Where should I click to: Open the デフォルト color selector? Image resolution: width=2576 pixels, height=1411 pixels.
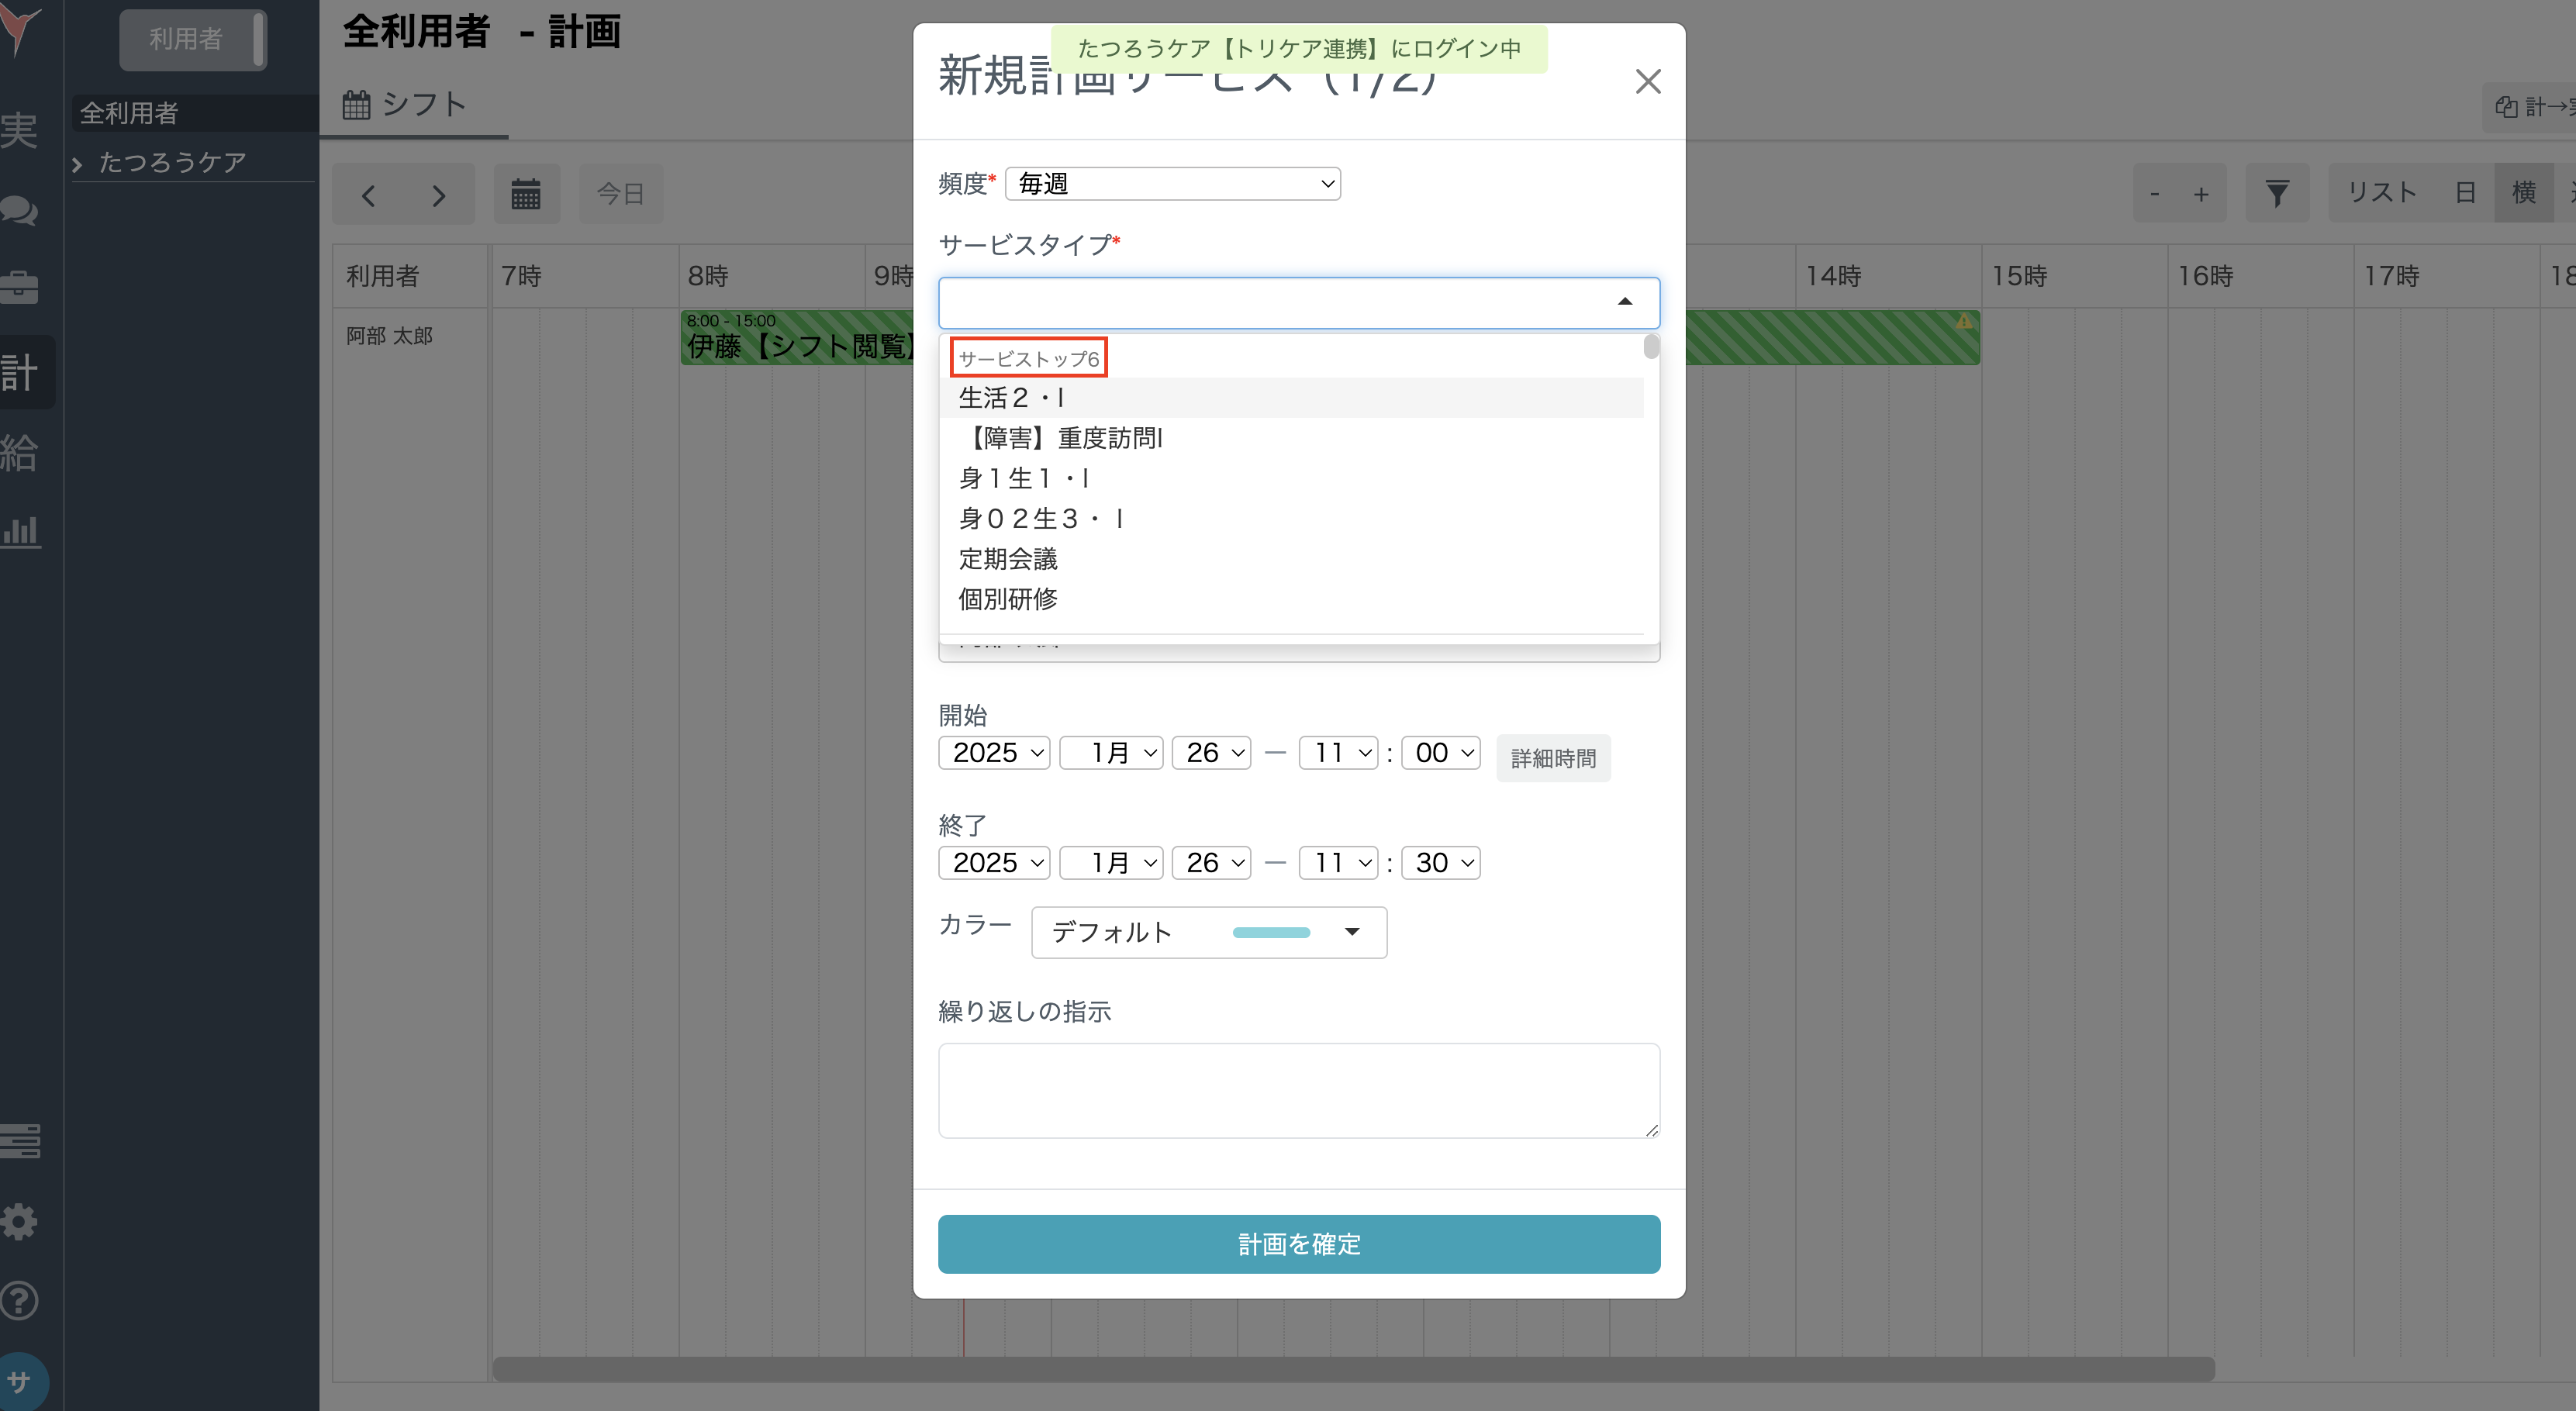(1208, 931)
